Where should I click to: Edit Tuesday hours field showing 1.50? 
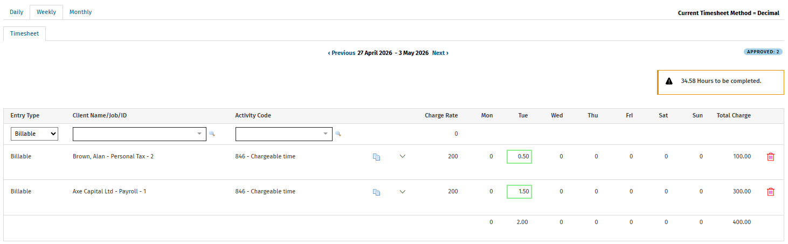[519, 192]
